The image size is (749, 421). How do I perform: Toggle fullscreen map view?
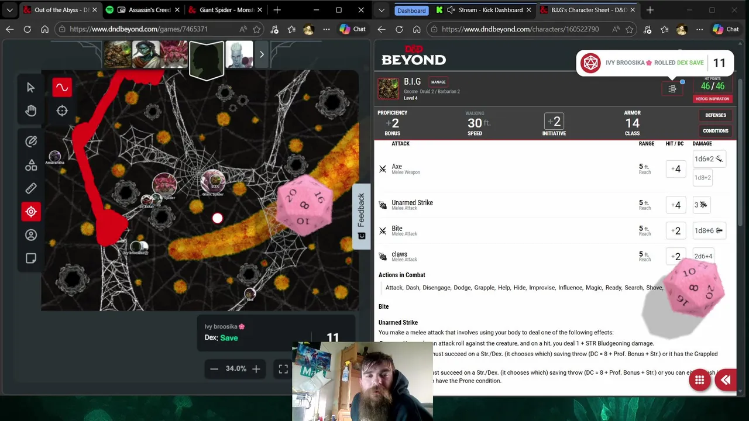(283, 369)
